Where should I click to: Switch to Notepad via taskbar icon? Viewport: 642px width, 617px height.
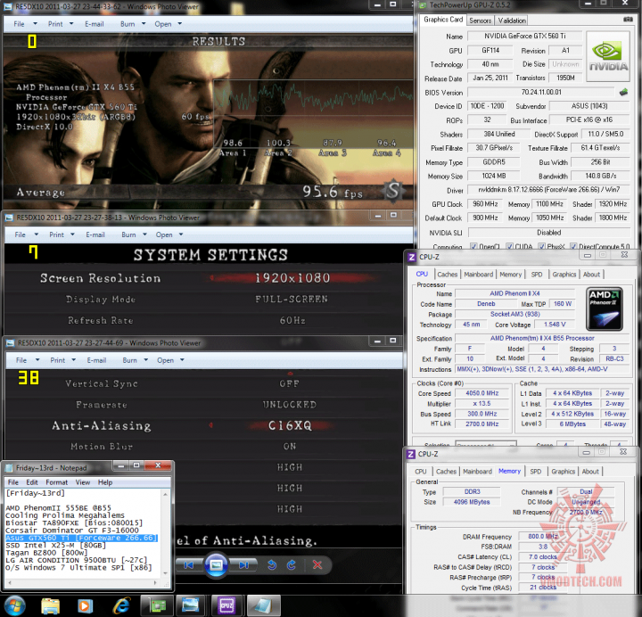263,606
